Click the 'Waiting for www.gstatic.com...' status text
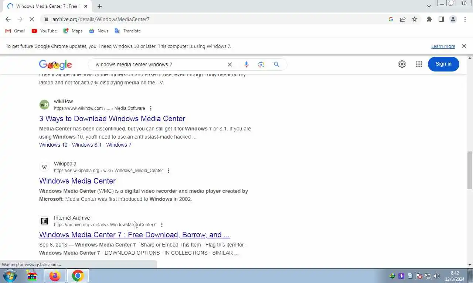 (31, 264)
